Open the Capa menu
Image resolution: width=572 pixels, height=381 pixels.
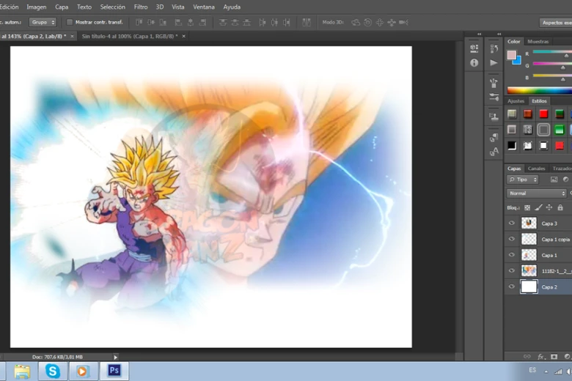click(x=62, y=7)
